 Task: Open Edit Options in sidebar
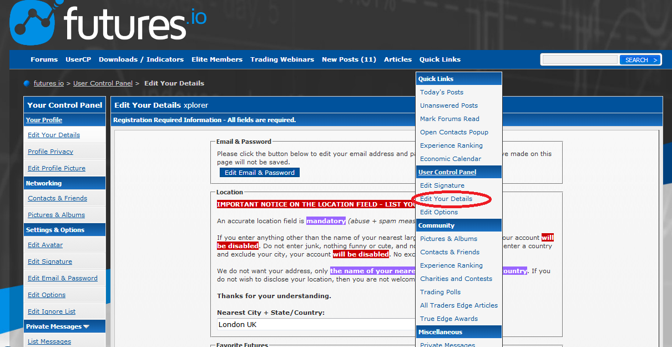(47, 295)
